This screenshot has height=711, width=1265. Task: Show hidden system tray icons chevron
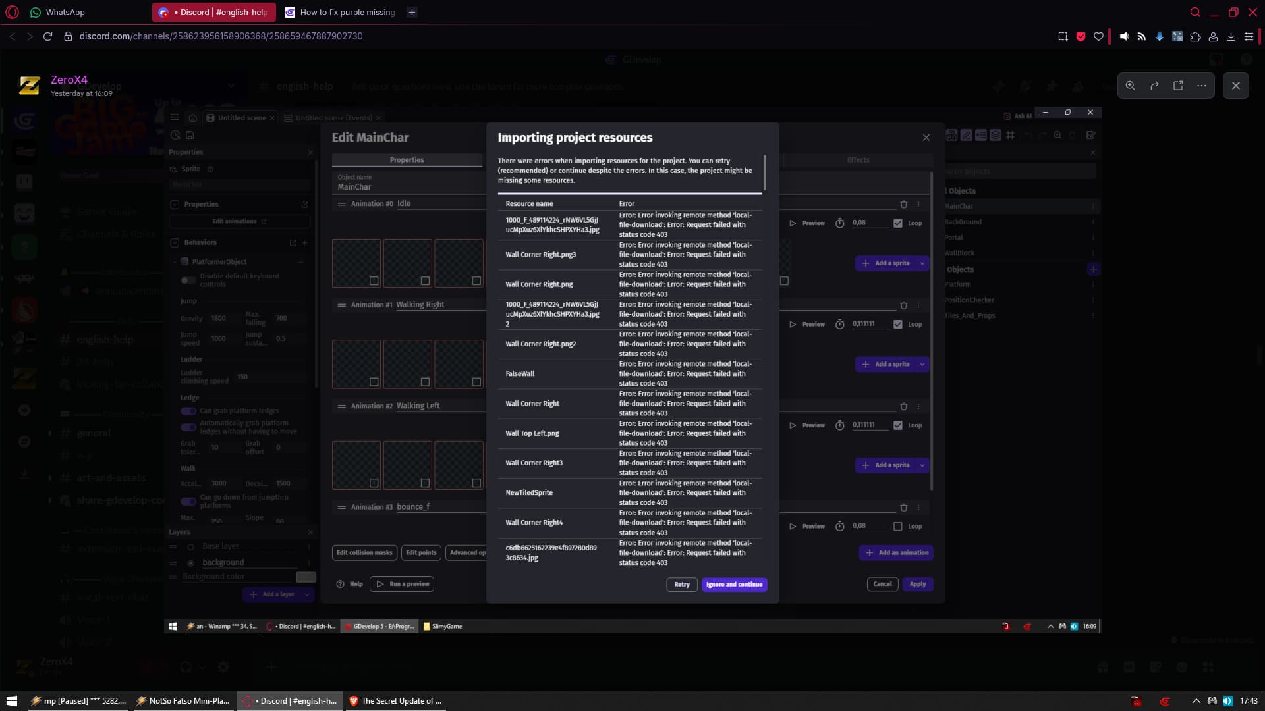click(x=1196, y=701)
